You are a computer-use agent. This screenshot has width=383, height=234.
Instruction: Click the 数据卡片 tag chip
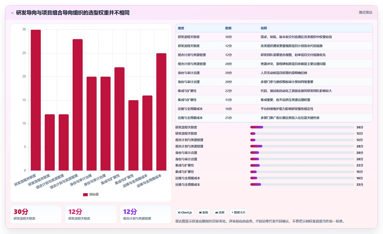tap(238, 212)
